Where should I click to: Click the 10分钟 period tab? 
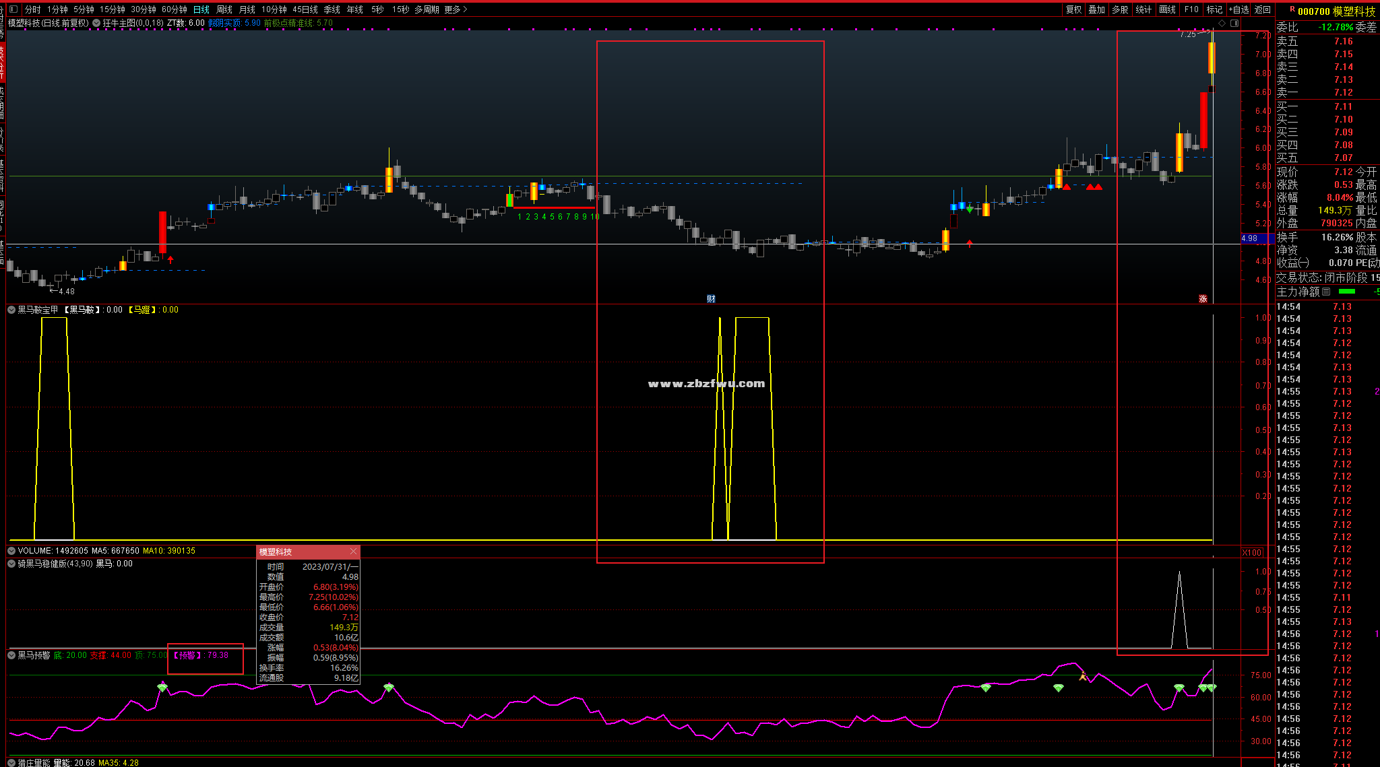pyautogui.click(x=274, y=9)
